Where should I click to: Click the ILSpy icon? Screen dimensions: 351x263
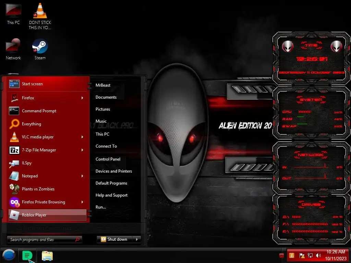pos(14,163)
